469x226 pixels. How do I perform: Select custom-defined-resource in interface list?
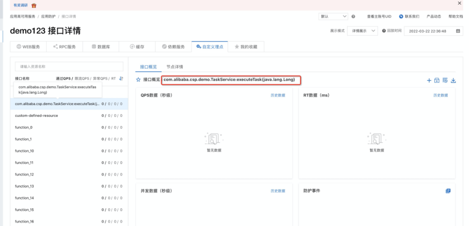pyautogui.click(x=36, y=116)
